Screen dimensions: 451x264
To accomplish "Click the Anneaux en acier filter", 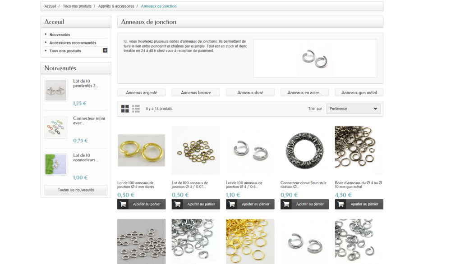I will (x=304, y=92).
